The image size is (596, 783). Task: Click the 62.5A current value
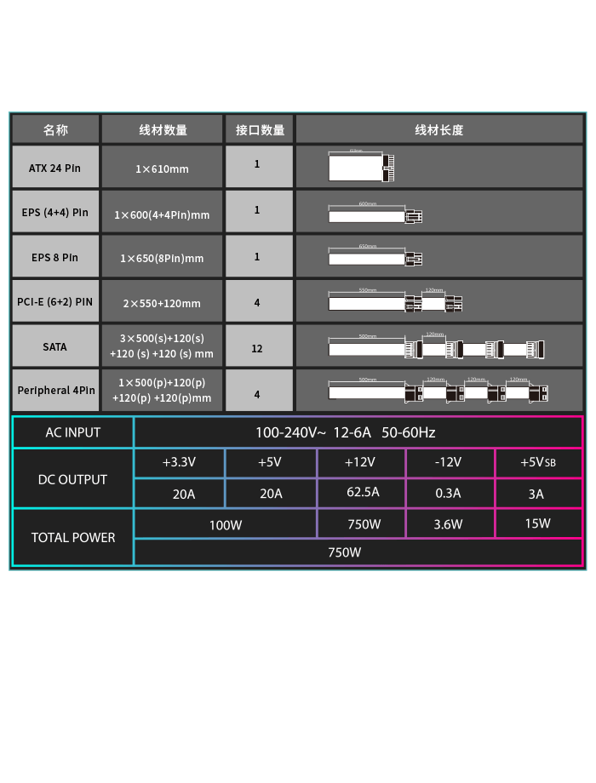point(362,493)
